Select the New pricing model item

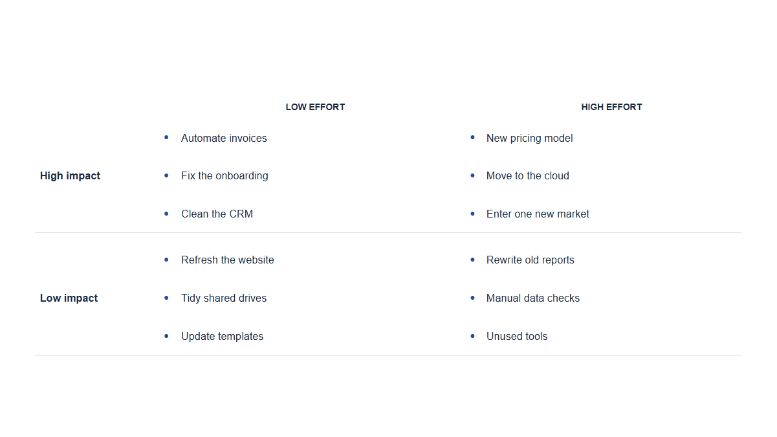[x=529, y=138]
